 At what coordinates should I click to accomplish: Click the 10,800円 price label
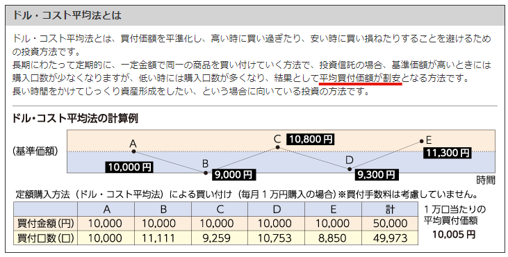click(x=311, y=140)
